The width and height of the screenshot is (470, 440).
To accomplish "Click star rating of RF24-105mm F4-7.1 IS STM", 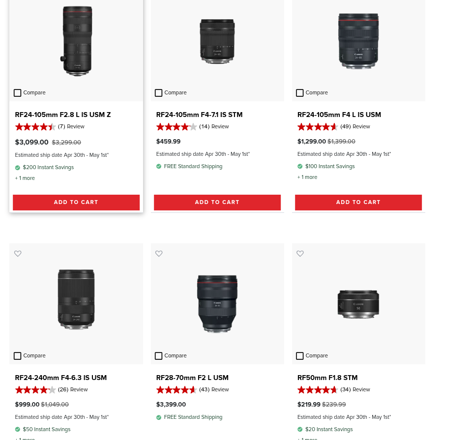I will pos(176,127).
